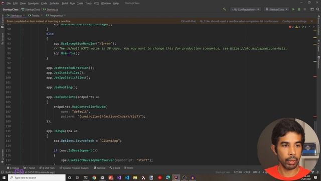Open the Terminal tool window
The width and height of the screenshot is (321, 181).
(x=99, y=168)
